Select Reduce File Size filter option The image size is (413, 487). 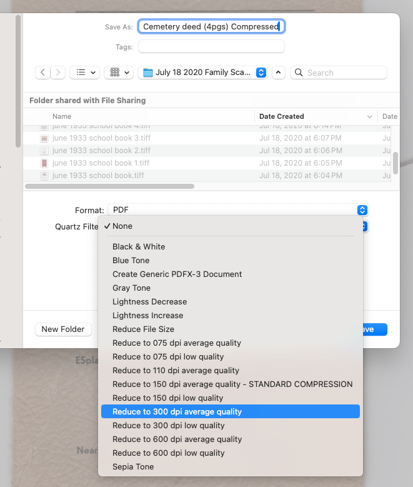click(x=143, y=329)
